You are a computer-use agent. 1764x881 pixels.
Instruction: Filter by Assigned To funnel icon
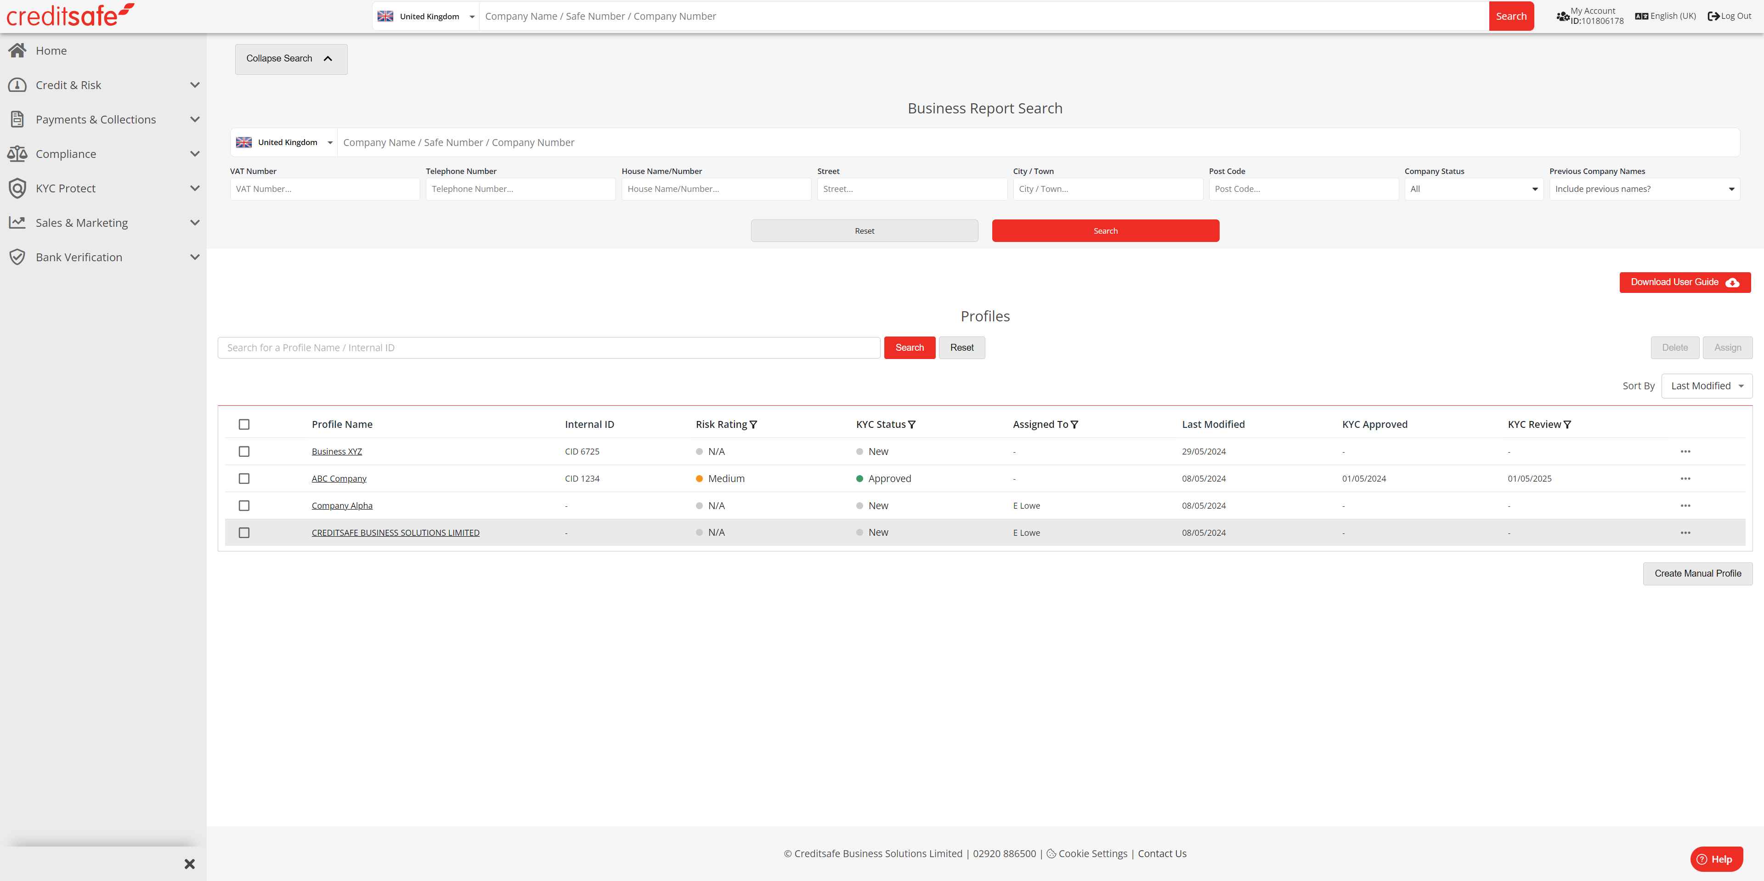click(1074, 424)
